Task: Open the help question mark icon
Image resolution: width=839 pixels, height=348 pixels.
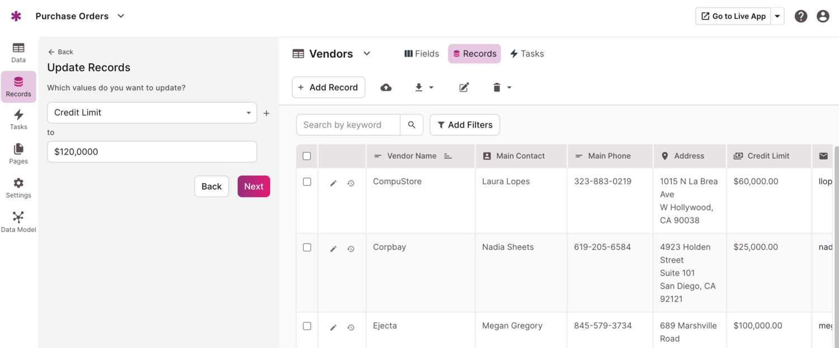Action: tap(801, 16)
